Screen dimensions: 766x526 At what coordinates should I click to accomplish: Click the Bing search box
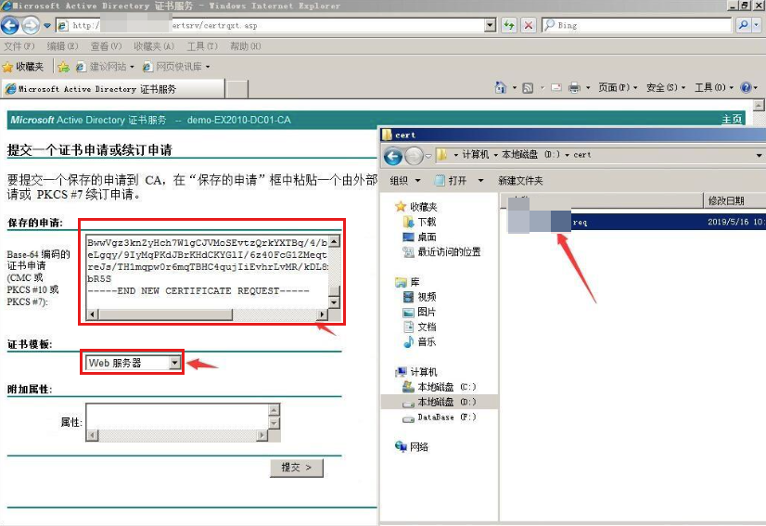[x=636, y=25]
